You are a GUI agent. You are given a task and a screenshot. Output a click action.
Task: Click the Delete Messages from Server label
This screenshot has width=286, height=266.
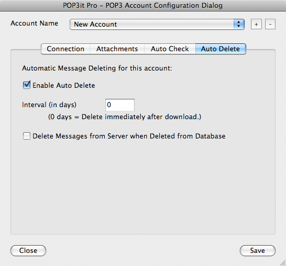point(129,136)
